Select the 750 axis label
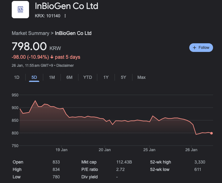 tap(15, 146)
